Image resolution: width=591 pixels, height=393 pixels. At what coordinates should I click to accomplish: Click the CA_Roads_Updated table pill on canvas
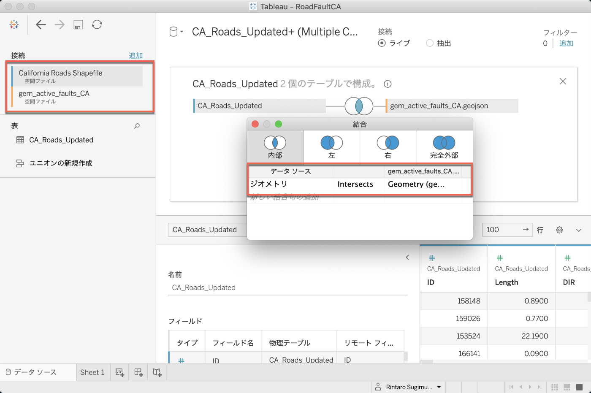click(x=259, y=106)
